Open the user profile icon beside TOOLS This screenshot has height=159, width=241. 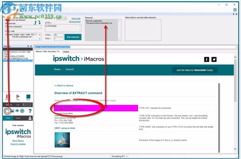30,118
